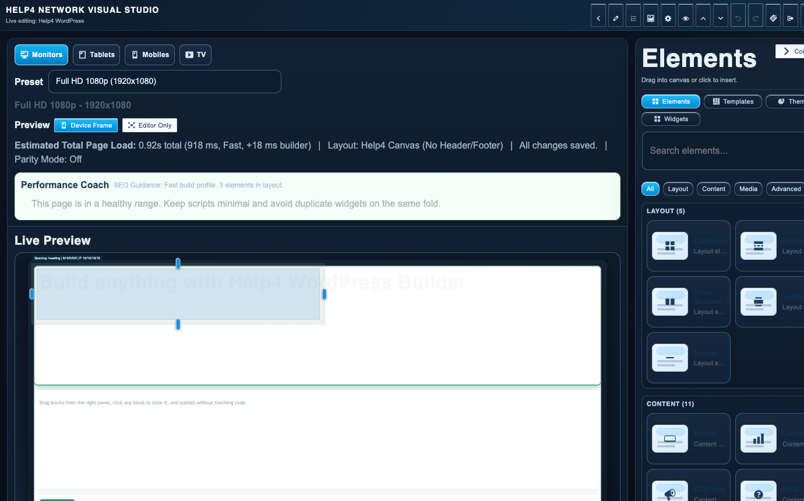
Task: Switch to the Monitors device tab
Action: pos(41,55)
